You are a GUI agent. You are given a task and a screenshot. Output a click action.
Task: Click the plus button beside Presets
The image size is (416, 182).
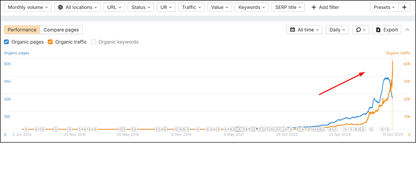click(x=404, y=7)
